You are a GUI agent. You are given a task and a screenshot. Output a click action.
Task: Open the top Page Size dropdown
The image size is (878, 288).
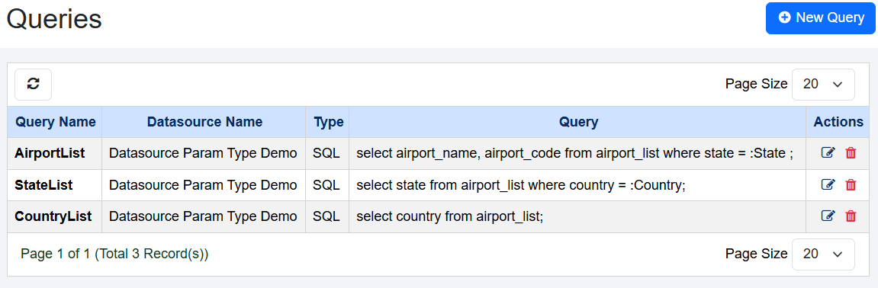click(x=823, y=85)
